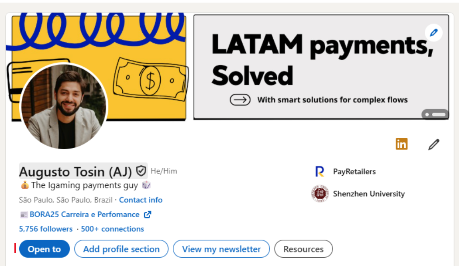461x266 pixels.
Task: Click the newsletter icon before BORA25 link
Action: click(x=24, y=215)
